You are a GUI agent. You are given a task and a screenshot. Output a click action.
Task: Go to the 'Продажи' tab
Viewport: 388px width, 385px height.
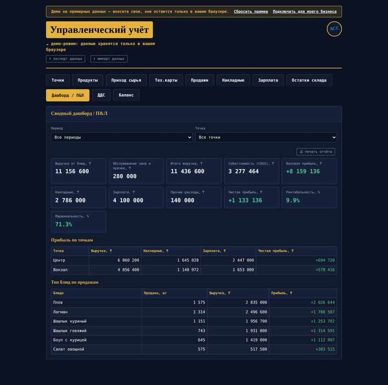(199, 80)
